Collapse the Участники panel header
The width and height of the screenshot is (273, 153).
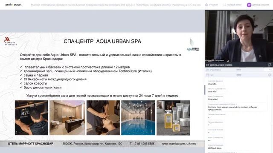238,70
